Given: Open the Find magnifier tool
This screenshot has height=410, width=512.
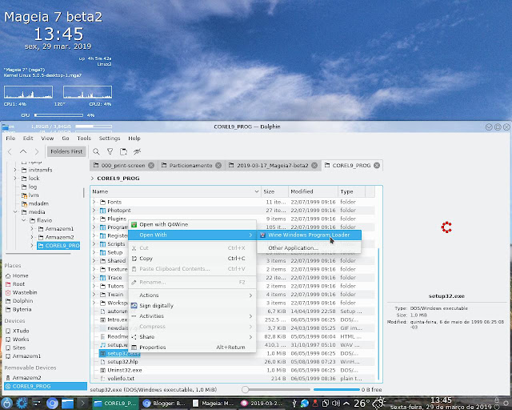Looking at the screenshot, I should point(96,151).
